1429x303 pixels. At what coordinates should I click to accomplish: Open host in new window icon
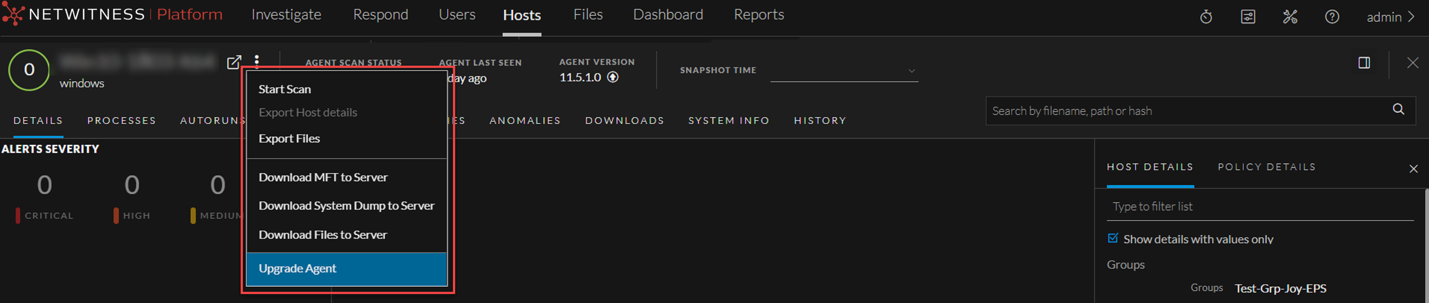tap(234, 62)
